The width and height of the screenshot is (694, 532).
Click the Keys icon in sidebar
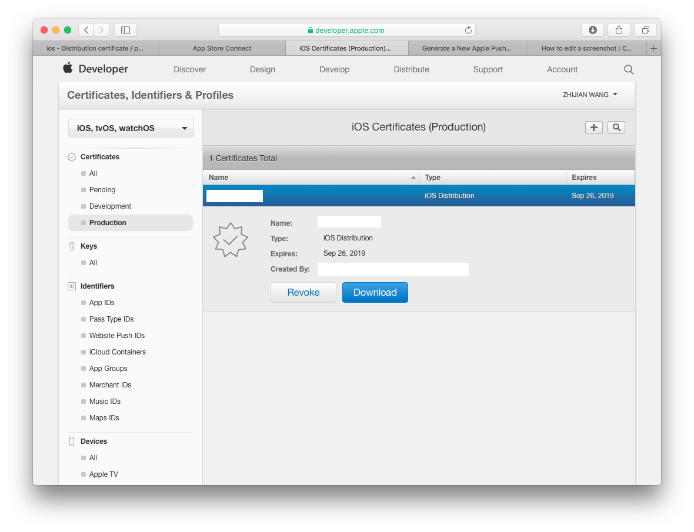72,246
